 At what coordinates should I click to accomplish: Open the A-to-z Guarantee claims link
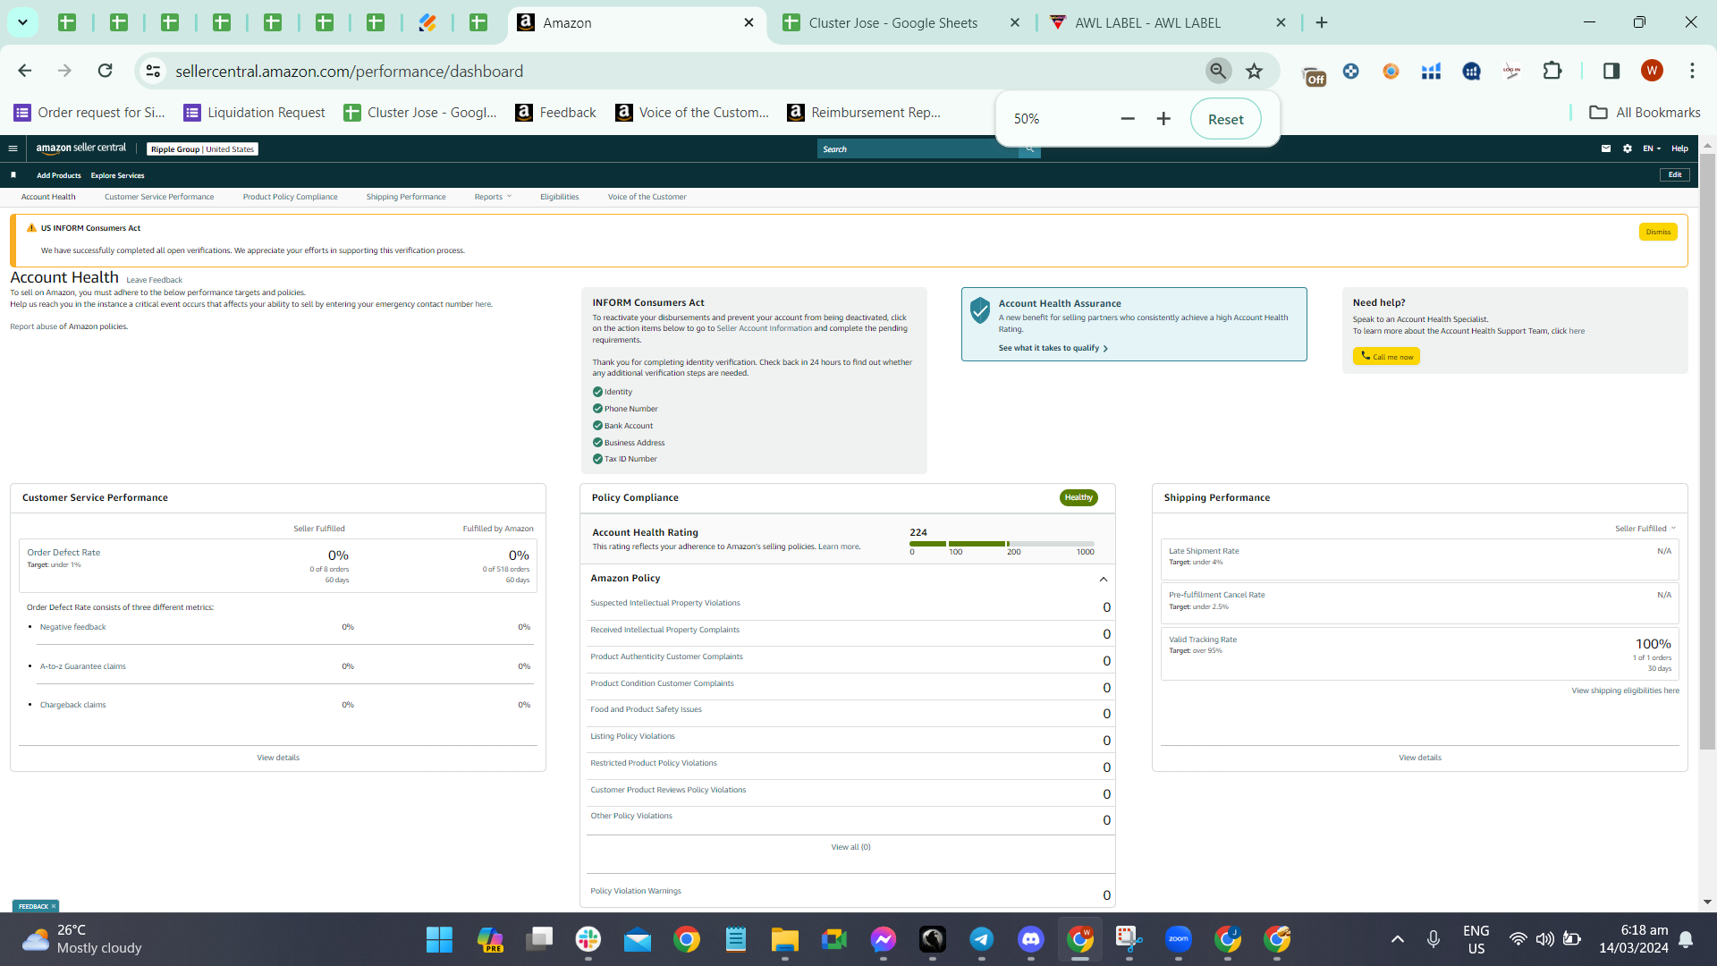(x=82, y=666)
